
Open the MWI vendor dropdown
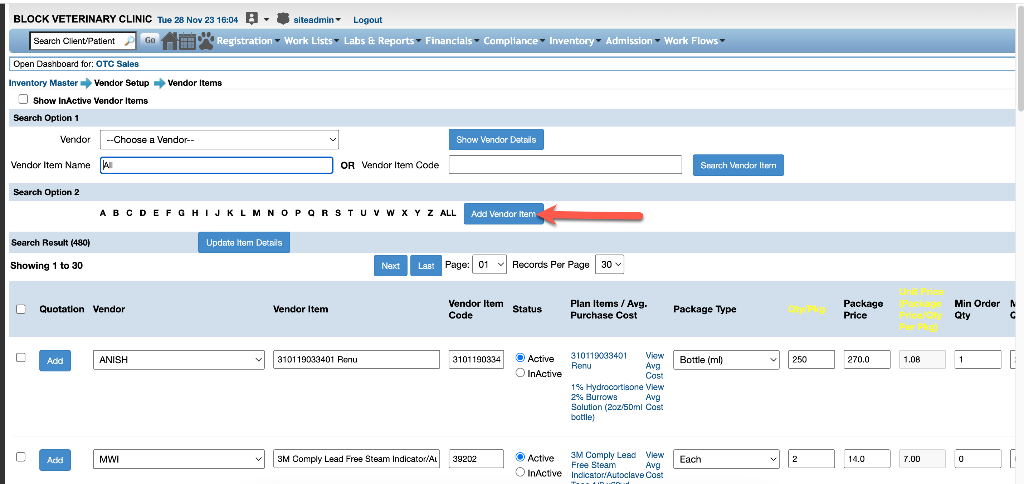(x=179, y=459)
